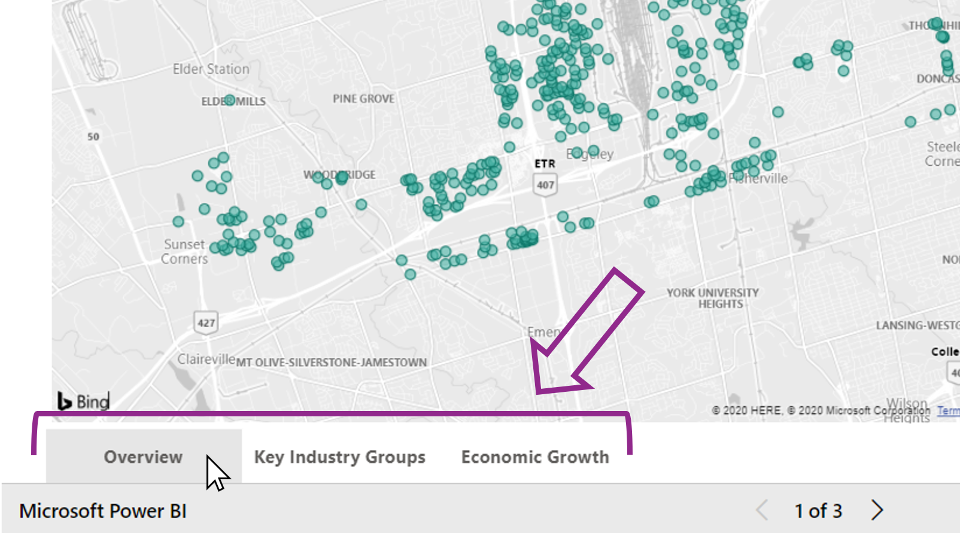Click the 427 highway shield on map

coord(206,322)
